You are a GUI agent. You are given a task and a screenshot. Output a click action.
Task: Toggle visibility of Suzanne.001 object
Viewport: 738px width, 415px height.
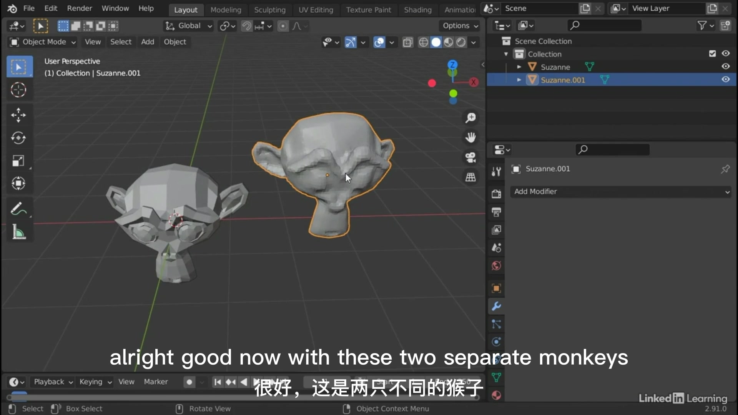(726, 80)
